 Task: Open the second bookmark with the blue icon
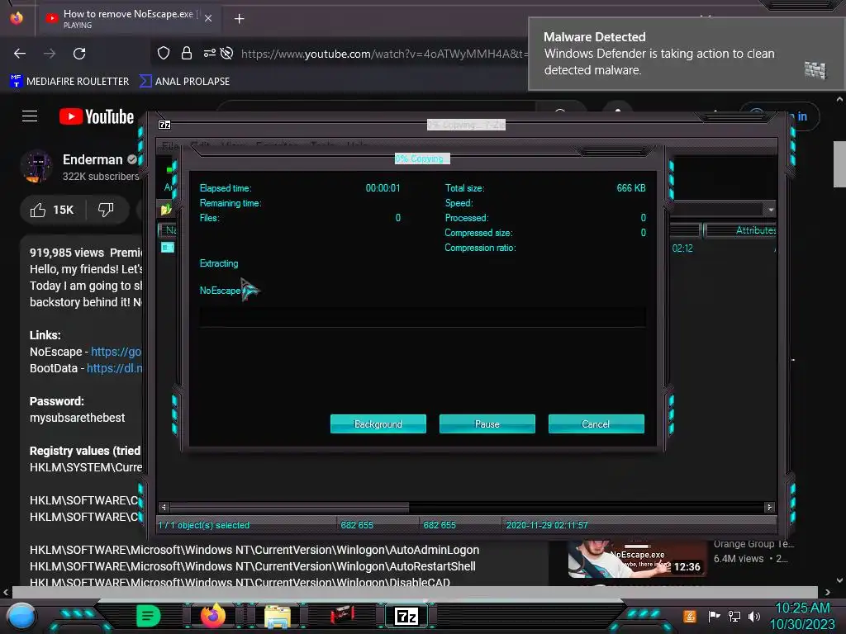[184, 82]
